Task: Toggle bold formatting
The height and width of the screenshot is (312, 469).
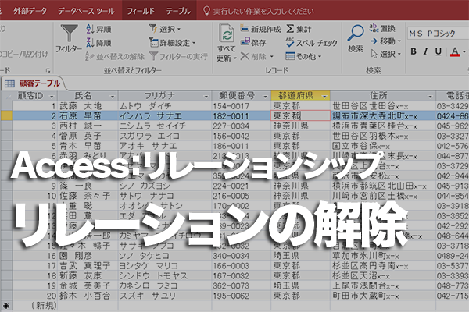Action: pyautogui.click(x=414, y=51)
